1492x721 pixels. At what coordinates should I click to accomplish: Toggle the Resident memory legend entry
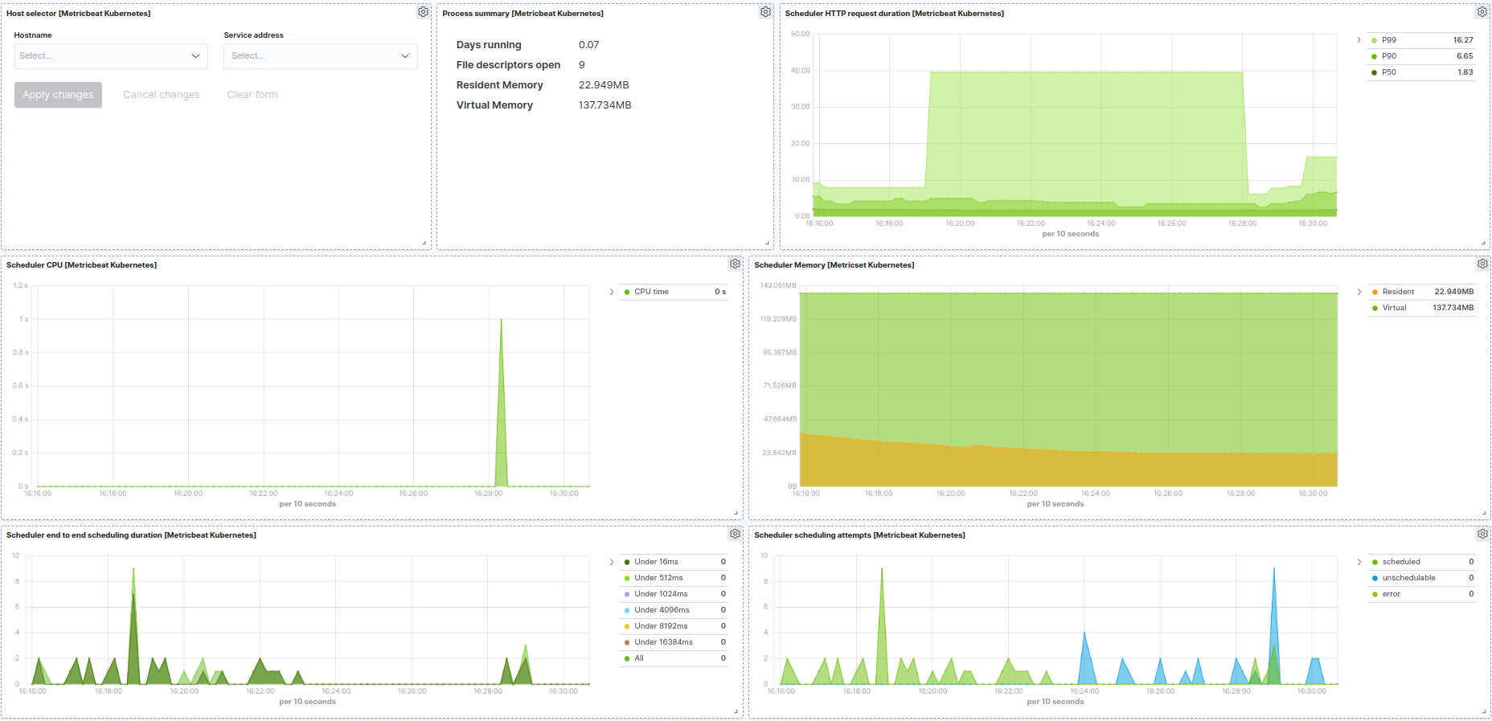coord(1398,292)
